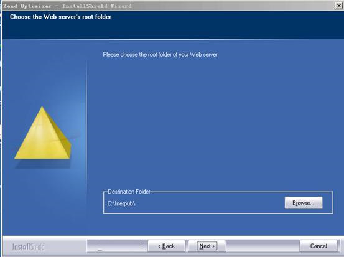Cancel the Zend Optimizer installation
This screenshot has height=257, width=344.
pos(318,246)
